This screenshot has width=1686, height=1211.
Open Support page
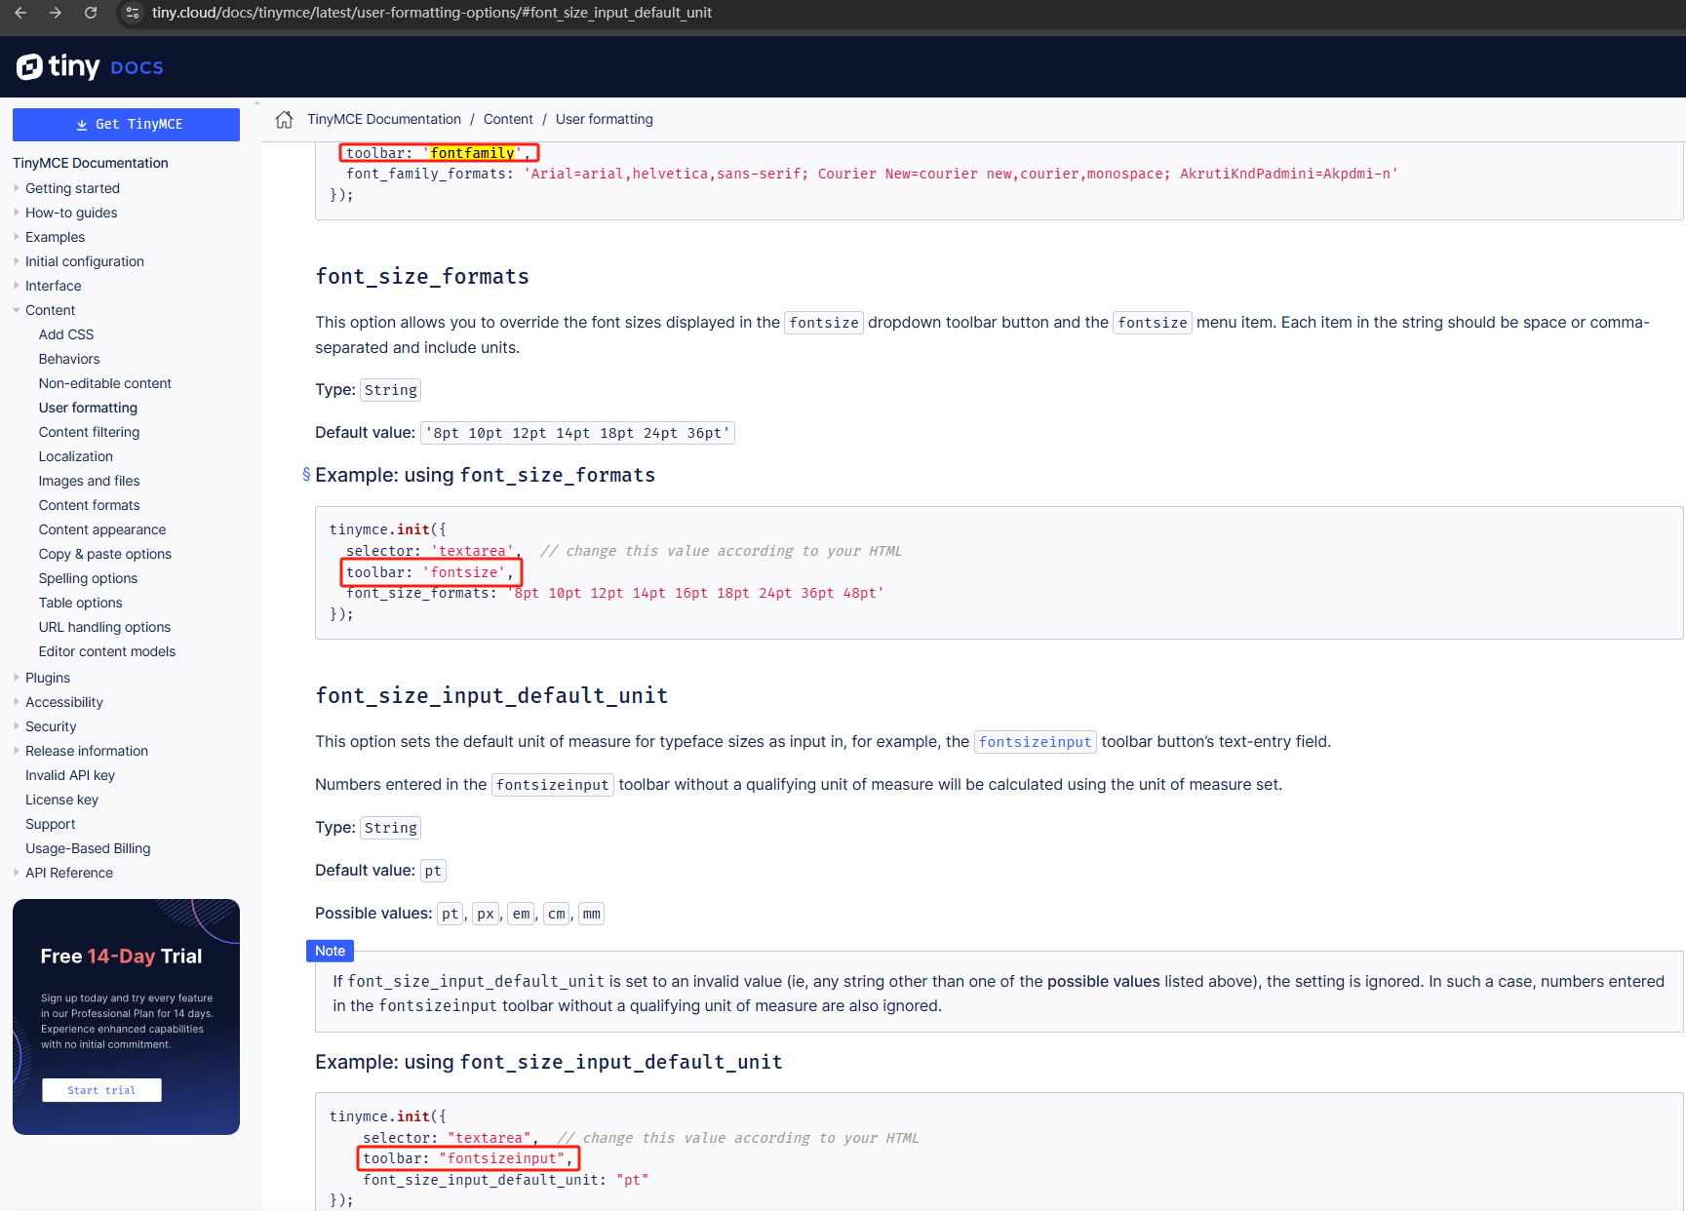(51, 824)
